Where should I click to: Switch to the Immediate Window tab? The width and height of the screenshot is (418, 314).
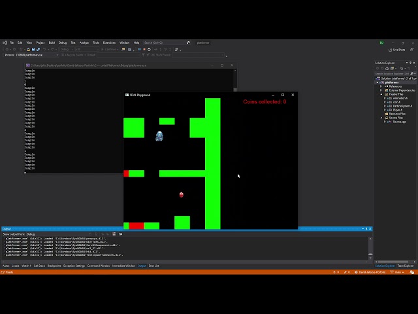click(x=123, y=266)
